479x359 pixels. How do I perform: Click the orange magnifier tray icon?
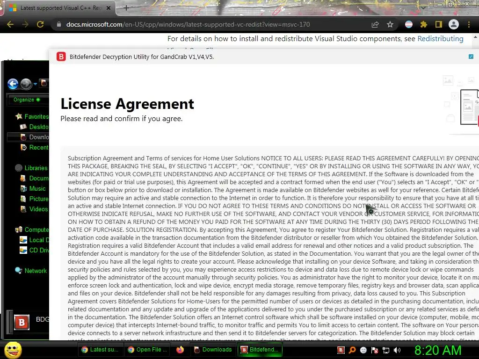pyautogui.click(x=352, y=350)
